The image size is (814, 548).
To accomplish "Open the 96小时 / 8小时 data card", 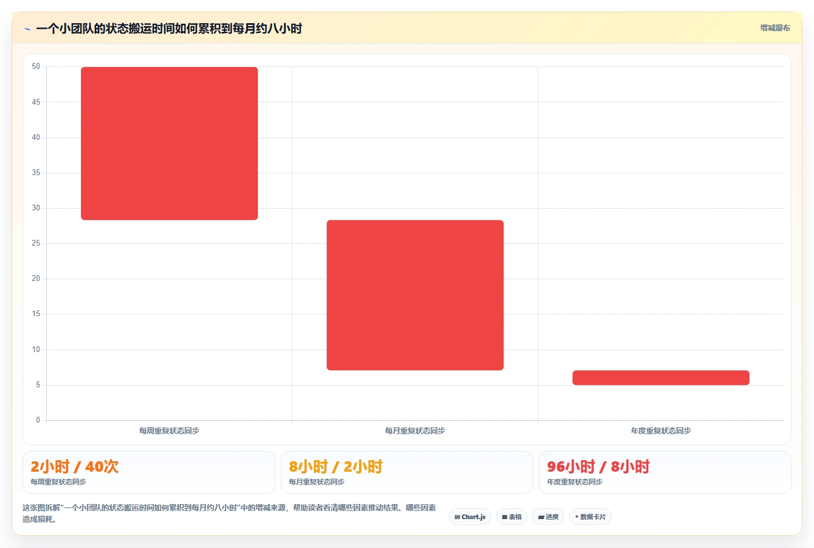I will 665,472.
